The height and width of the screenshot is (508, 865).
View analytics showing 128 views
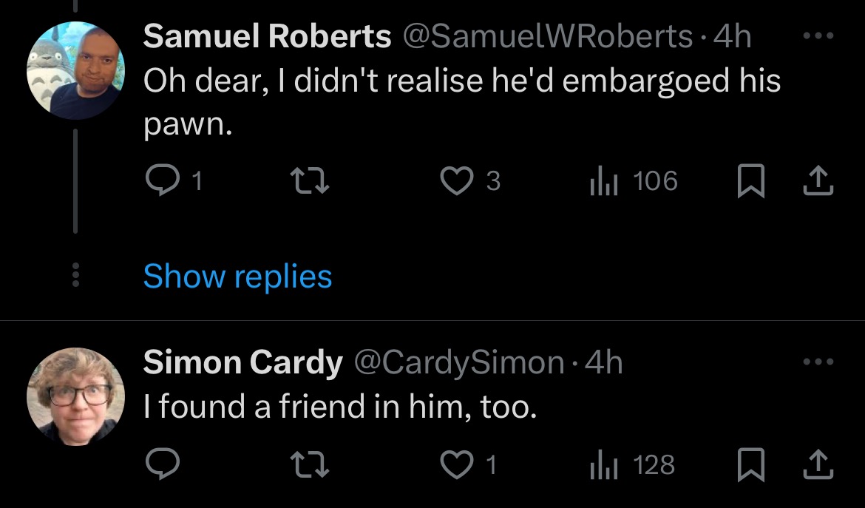tap(632, 464)
